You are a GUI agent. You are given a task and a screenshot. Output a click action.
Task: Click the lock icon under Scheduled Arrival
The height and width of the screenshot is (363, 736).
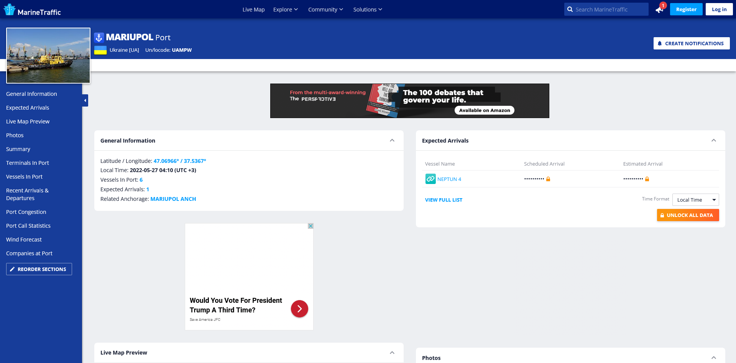pos(548,179)
